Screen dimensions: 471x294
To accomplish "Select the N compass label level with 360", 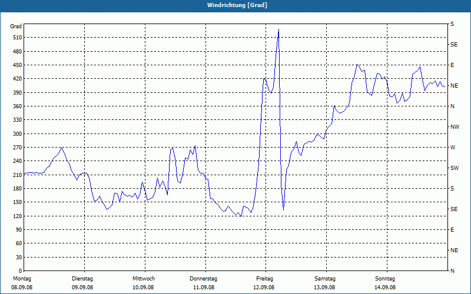I will [452, 106].
